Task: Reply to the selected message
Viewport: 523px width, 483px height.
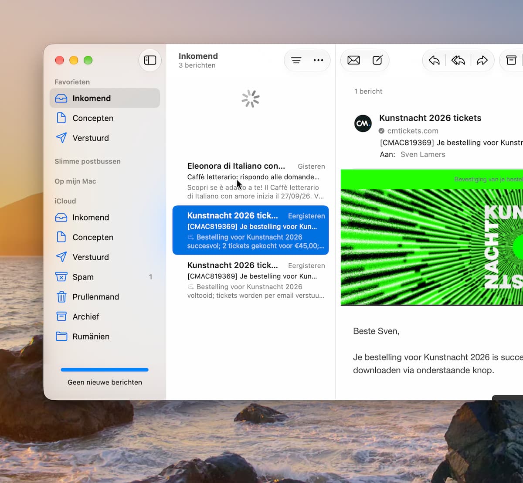Action: 434,60
